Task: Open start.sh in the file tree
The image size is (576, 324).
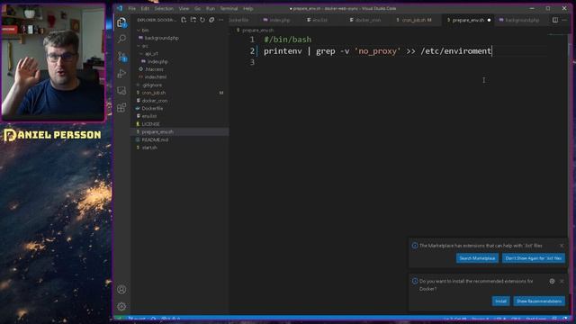Action: click(149, 148)
